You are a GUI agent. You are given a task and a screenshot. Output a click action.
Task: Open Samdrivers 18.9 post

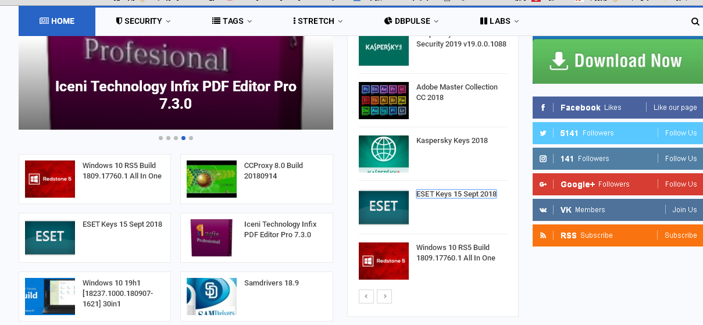click(x=272, y=283)
